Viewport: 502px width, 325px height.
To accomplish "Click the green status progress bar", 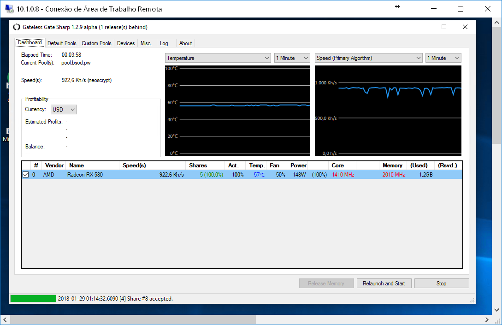I will [x=33, y=298].
